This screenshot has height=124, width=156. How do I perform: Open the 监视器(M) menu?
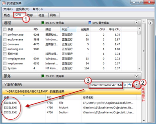(22, 9)
